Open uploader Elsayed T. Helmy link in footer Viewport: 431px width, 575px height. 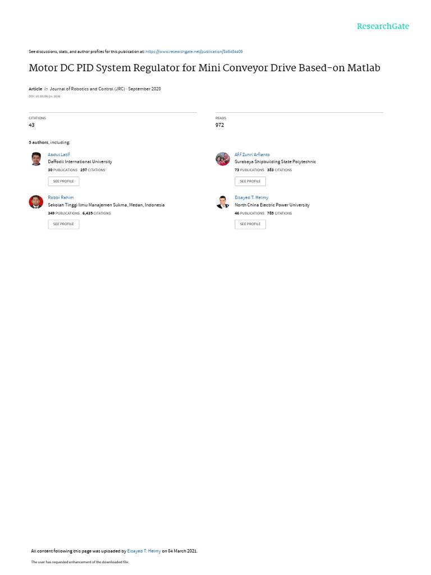pos(144,551)
